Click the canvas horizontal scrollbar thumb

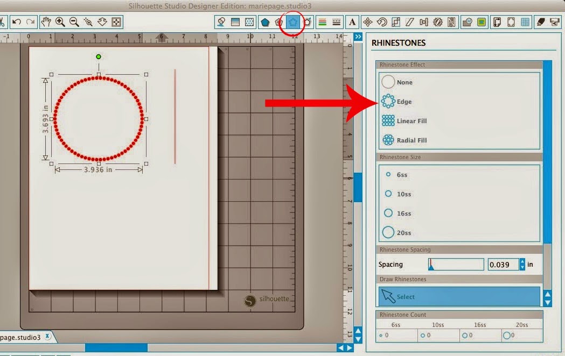tap(116, 348)
